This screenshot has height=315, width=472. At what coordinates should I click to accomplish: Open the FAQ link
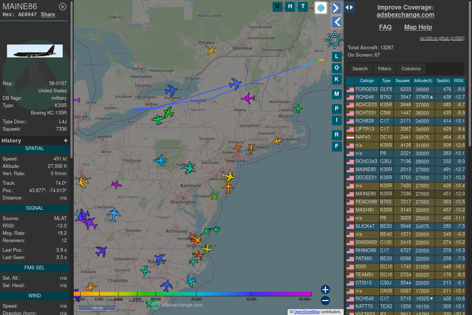(385, 27)
